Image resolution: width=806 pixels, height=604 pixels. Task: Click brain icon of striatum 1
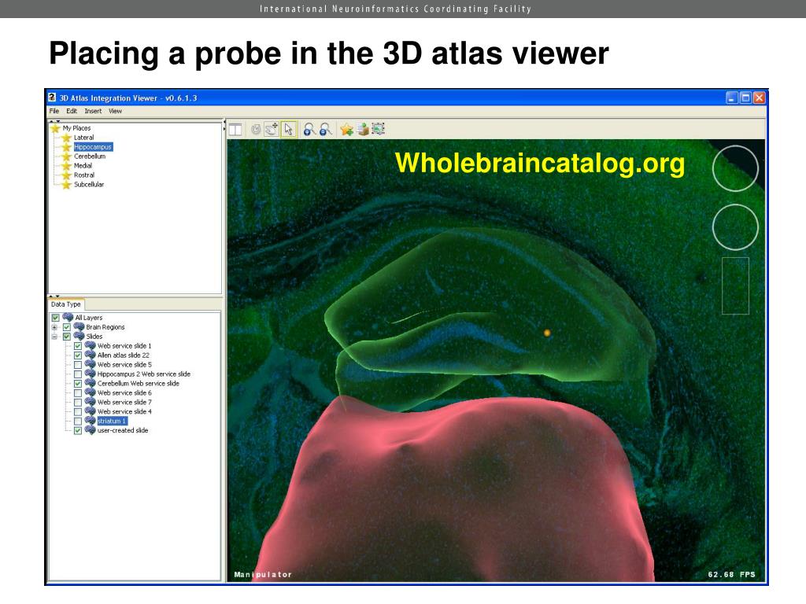point(90,421)
